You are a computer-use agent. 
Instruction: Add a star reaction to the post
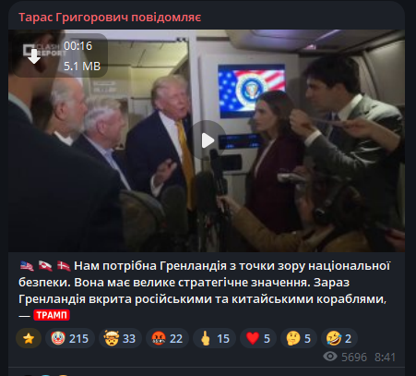29,338
